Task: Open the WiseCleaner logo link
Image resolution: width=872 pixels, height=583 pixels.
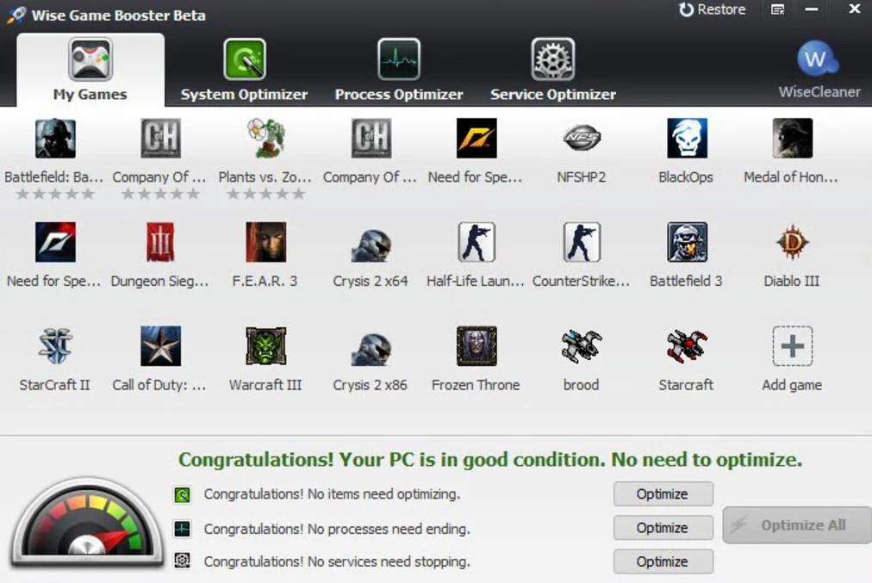Action: (x=819, y=70)
